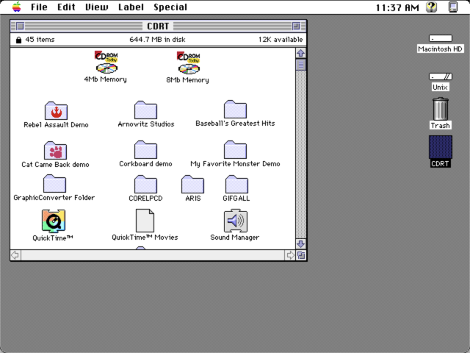Click the window size box in corner

coord(301,255)
